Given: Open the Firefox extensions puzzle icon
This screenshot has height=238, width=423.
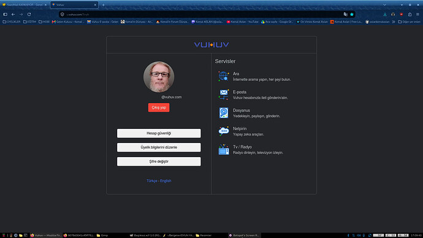Looking at the screenshot, I should (410, 14).
